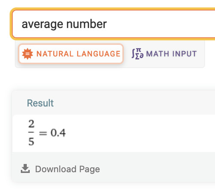Click the fraction bar of two fifths

pos(31,132)
